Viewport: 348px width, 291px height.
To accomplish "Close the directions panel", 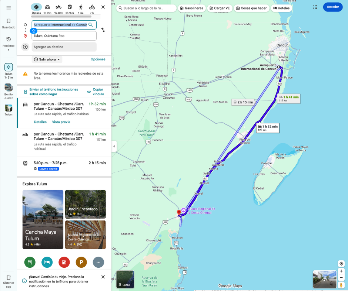I will pos(103,7).
